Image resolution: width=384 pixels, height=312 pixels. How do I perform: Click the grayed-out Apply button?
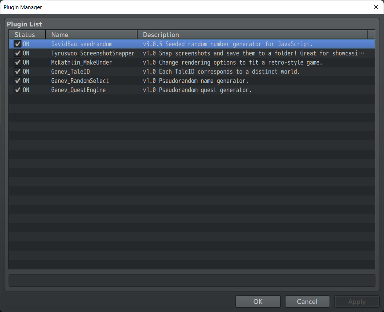356,301
